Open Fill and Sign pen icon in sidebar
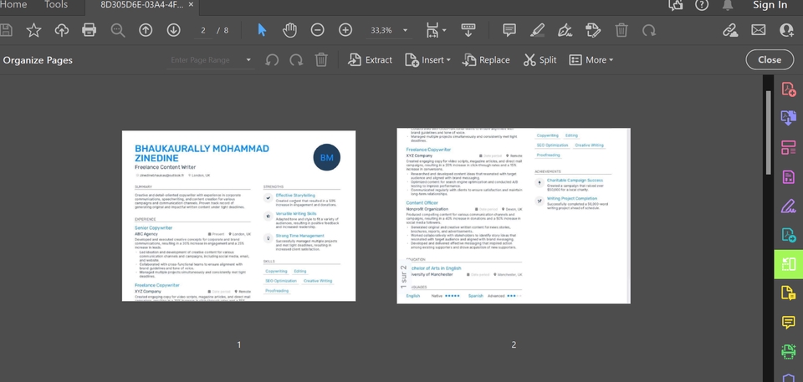This screenshot has width=803, height=382. pyautogui.click(x=788, y=206)
